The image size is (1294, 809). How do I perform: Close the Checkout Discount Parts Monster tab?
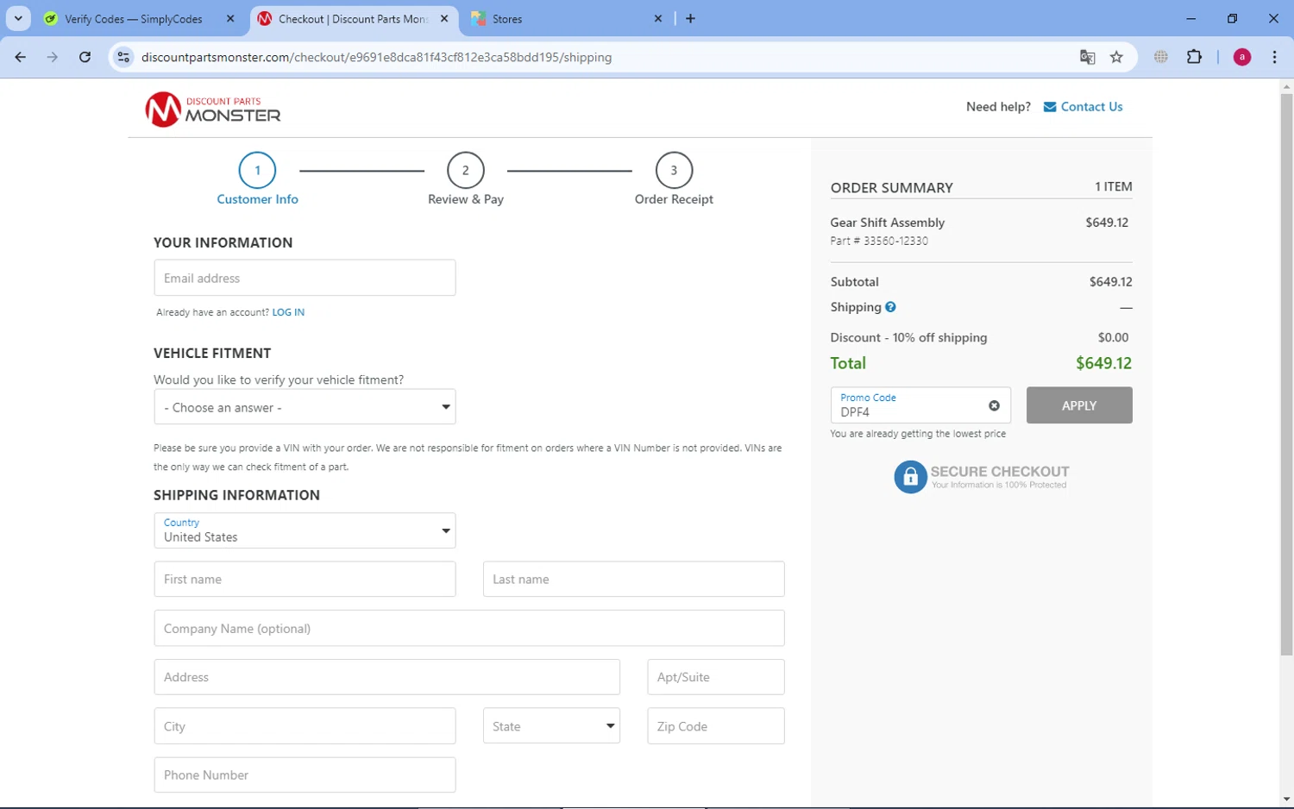444,18
